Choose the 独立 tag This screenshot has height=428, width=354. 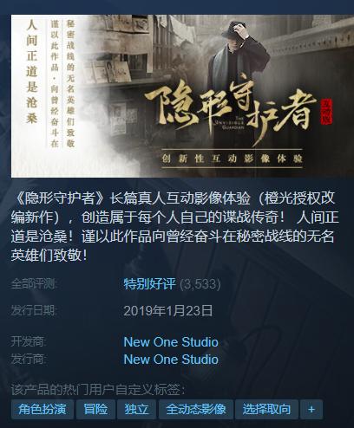point(136,409)
